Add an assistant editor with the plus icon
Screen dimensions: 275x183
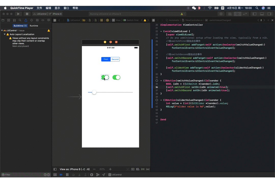click(268, 20)
